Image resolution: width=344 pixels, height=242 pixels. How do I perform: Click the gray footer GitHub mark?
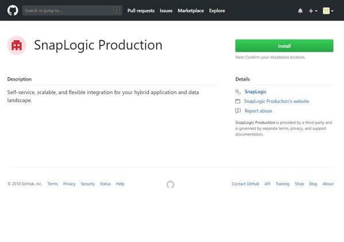click(x=170, y=185)
